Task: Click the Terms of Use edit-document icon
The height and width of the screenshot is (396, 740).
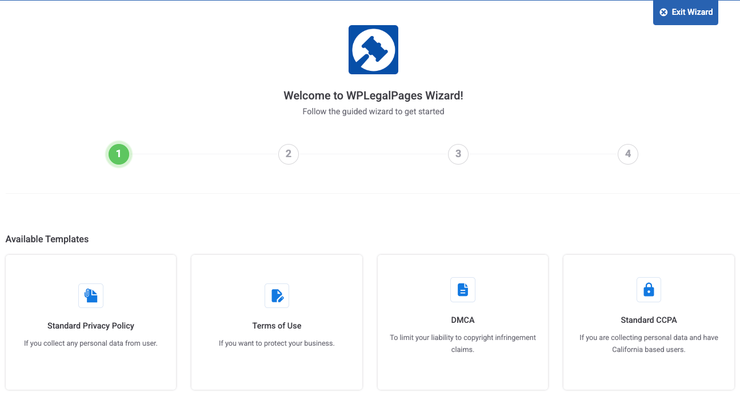Action: [277, 295]
